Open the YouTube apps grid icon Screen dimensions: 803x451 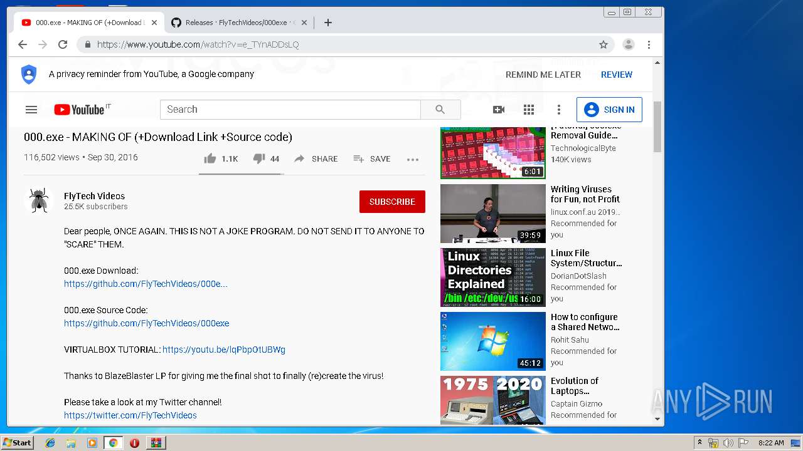pyautogui.click(x=529, y=110)
